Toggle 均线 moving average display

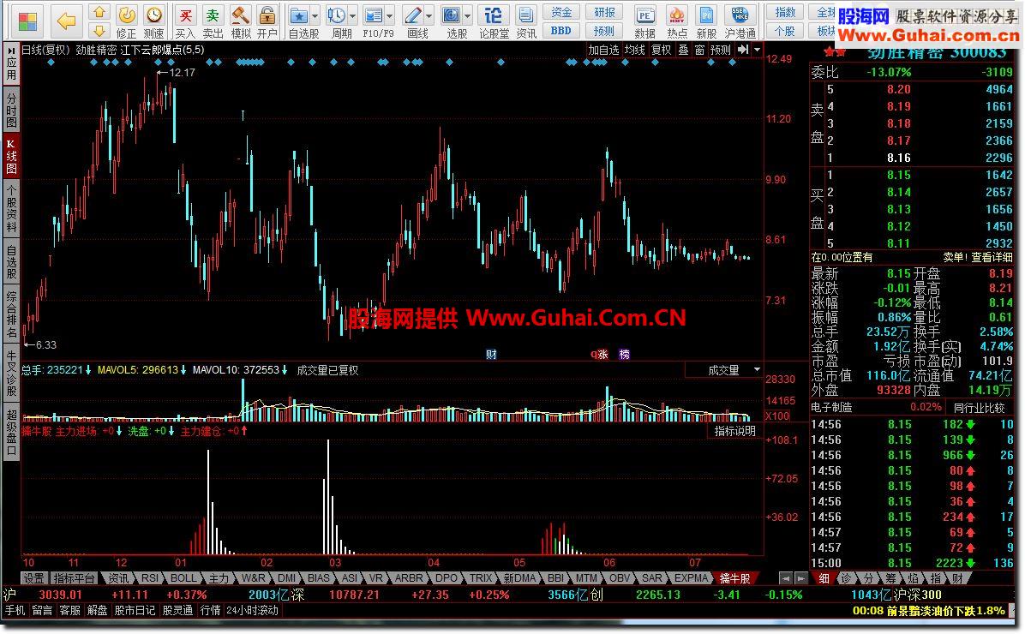point(635,50)
